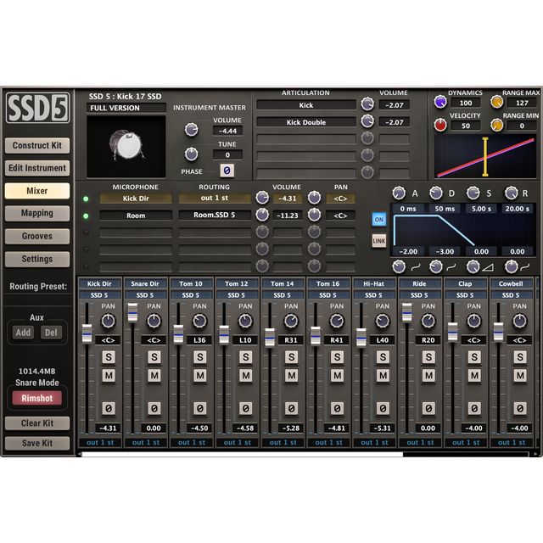Viewport: 543px width, 543px height.
Task: Click the Kick Dir microphone pan knob
Action: (314, 198)
